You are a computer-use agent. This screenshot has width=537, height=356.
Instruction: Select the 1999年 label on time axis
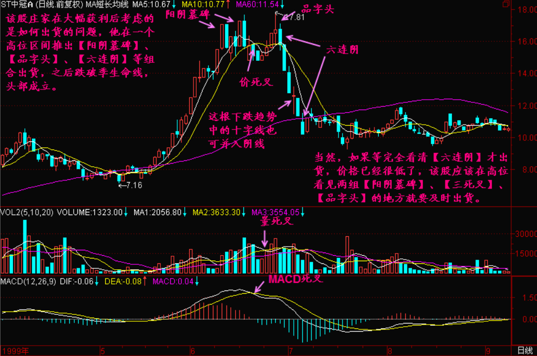click(x=14, y=351)
